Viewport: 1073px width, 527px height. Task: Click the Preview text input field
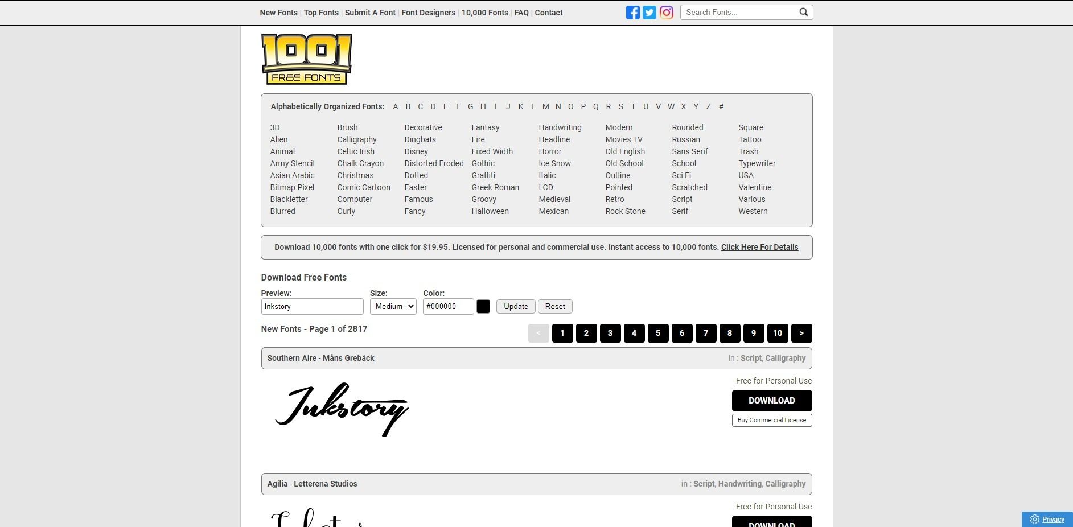[312, 306]
